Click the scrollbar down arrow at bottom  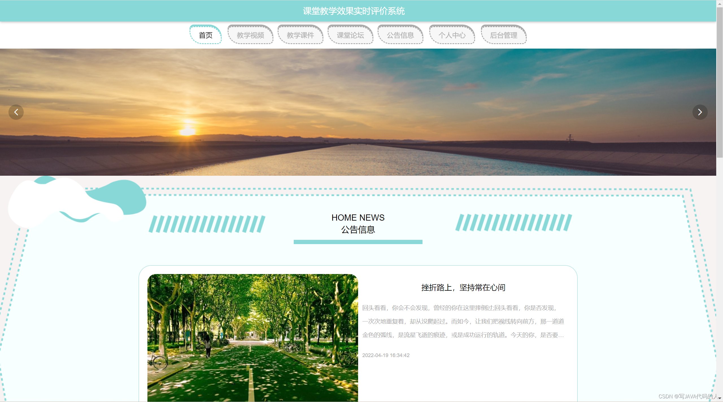(x=720, y=398)
